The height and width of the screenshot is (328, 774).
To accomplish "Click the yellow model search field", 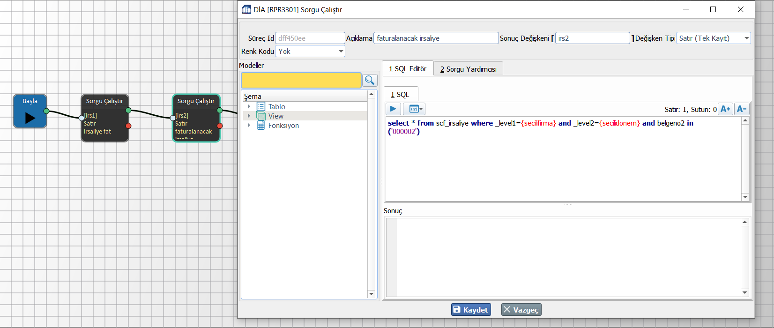I will pyautogui.click(x=301, y=80).
